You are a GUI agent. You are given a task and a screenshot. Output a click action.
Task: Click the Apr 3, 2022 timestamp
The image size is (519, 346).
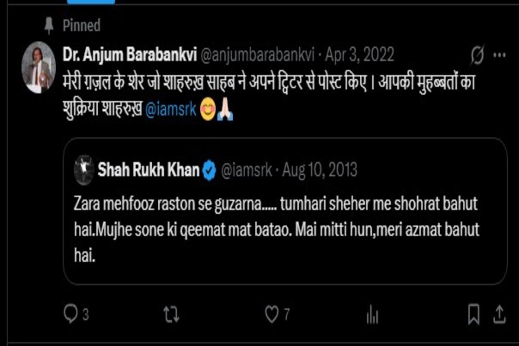[x=359, y=55]
